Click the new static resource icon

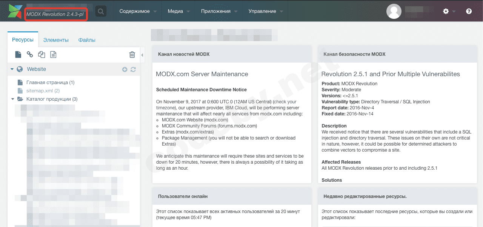(53, 55)
